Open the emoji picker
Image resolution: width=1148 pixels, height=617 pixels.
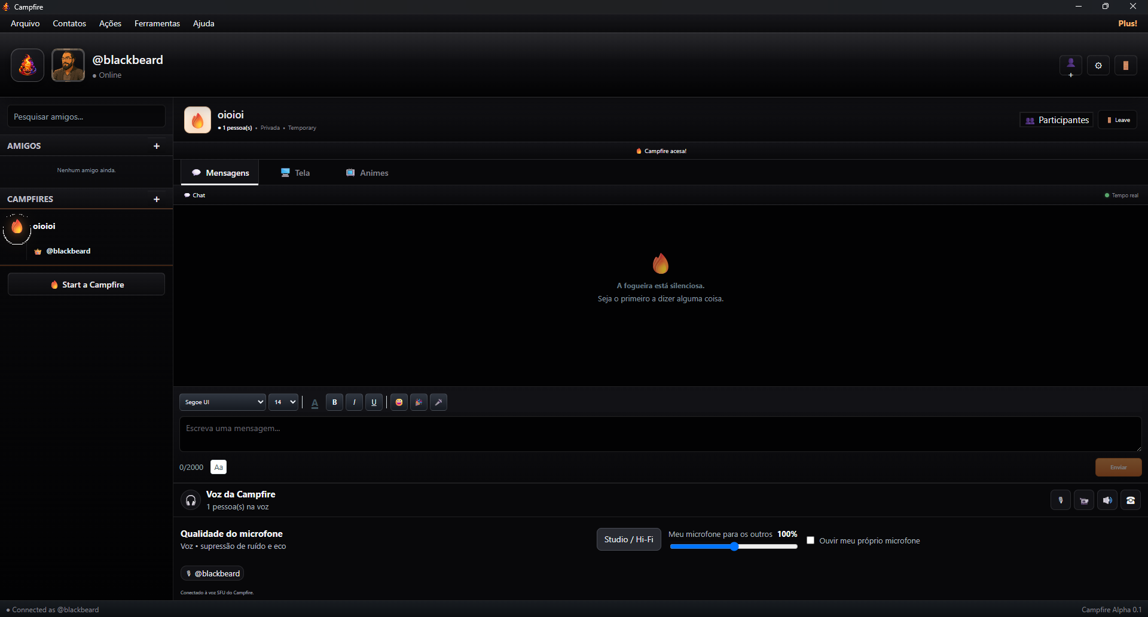pos(399,402)
